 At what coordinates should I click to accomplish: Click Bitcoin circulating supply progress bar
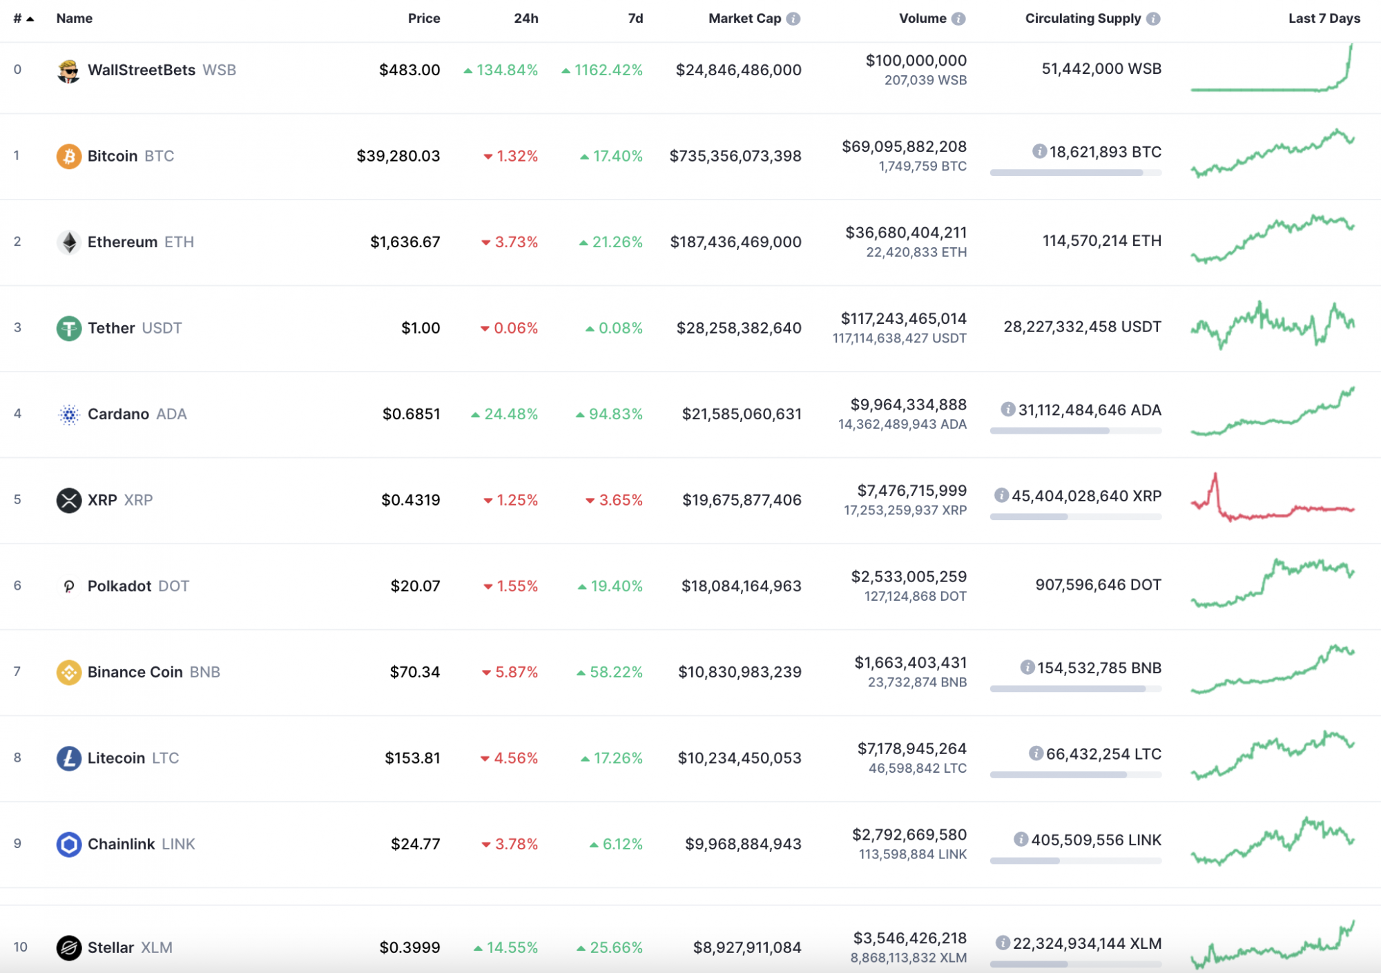tap(1076, 173)
